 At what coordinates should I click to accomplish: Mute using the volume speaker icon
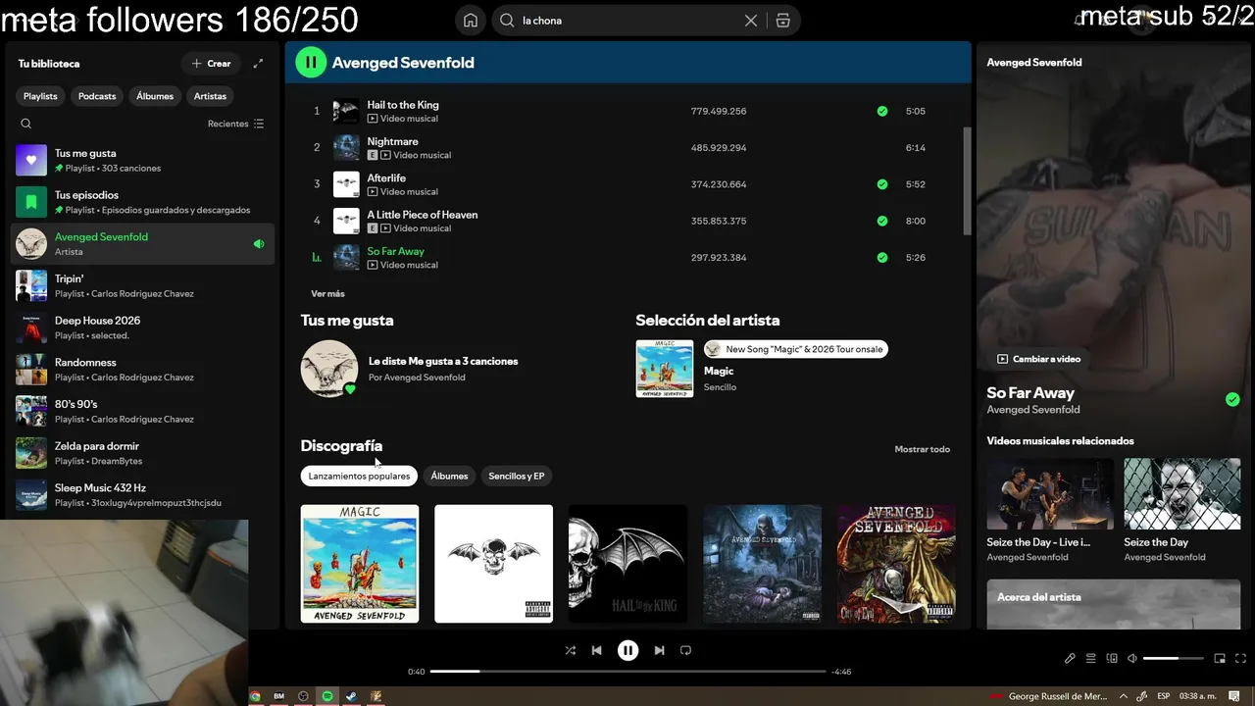click(1132, 659)
